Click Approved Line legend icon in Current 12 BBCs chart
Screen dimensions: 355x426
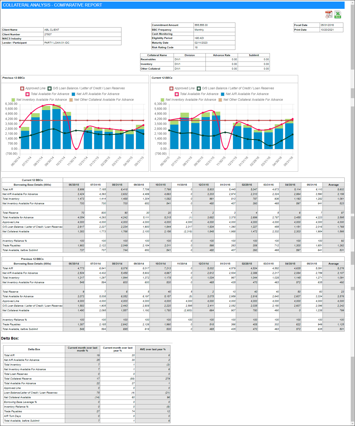(171, 89)
